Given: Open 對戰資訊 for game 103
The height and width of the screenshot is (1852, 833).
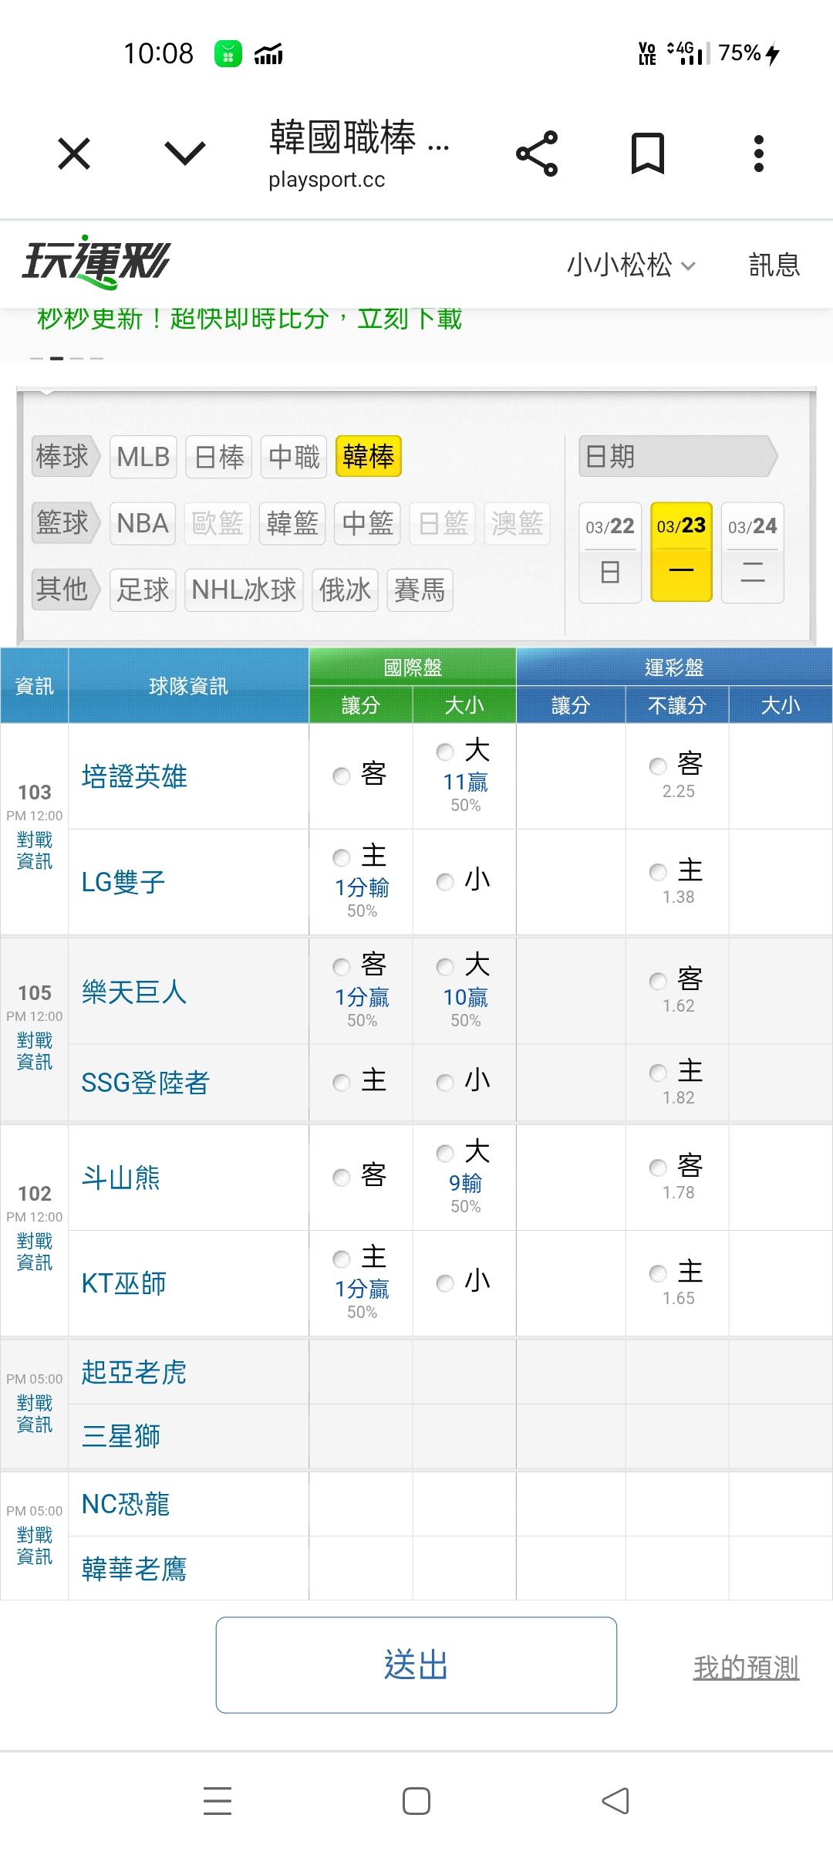Looking at the screenshot, I should [35, 850].
